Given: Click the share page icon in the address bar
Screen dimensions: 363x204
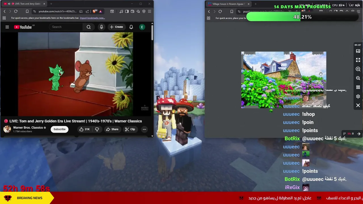Looking at the screenshot, I should click(87, 11).
